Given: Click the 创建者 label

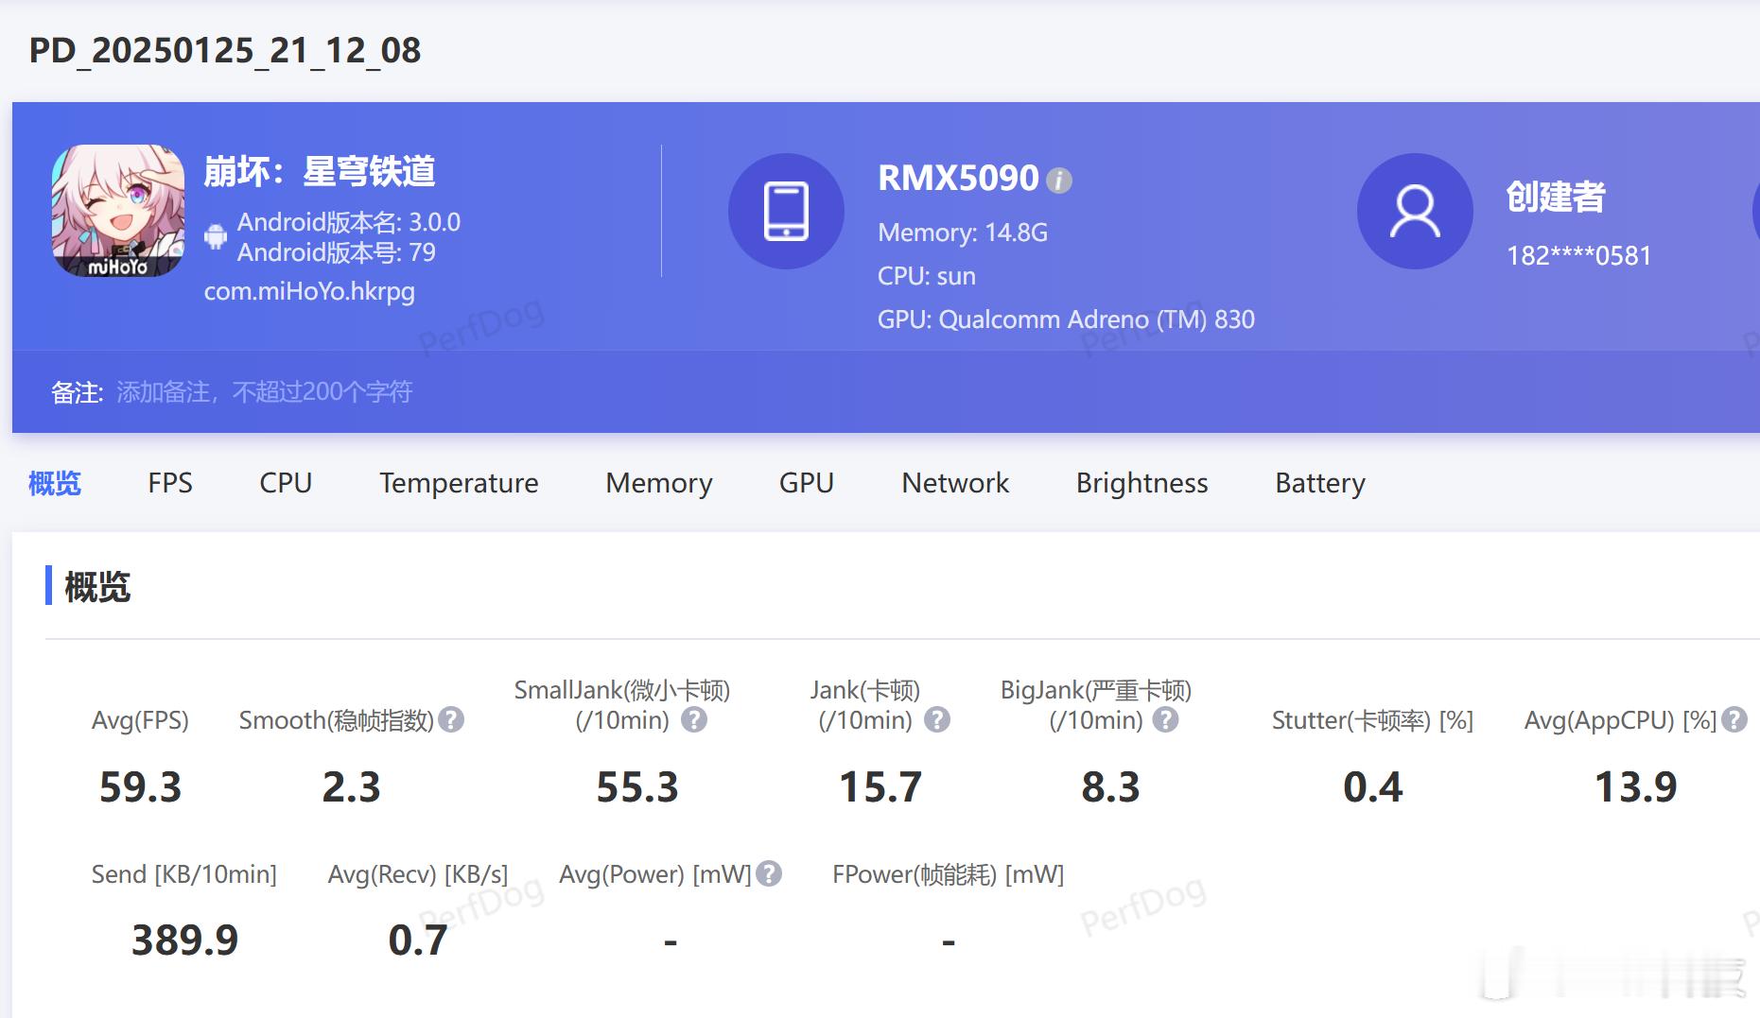Looking at the screenshot, I should point(1556,197).
